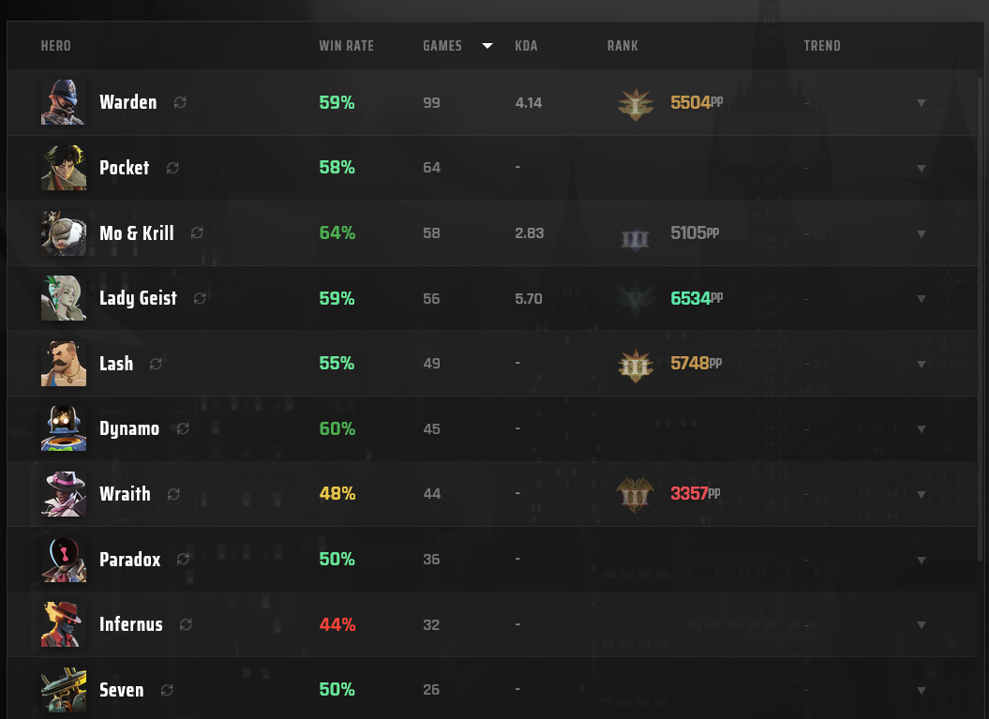The height and width of the screenshot is (719, 989).
Task: Click Wraith's bronze rank badge icon
Action: [636, 495]
